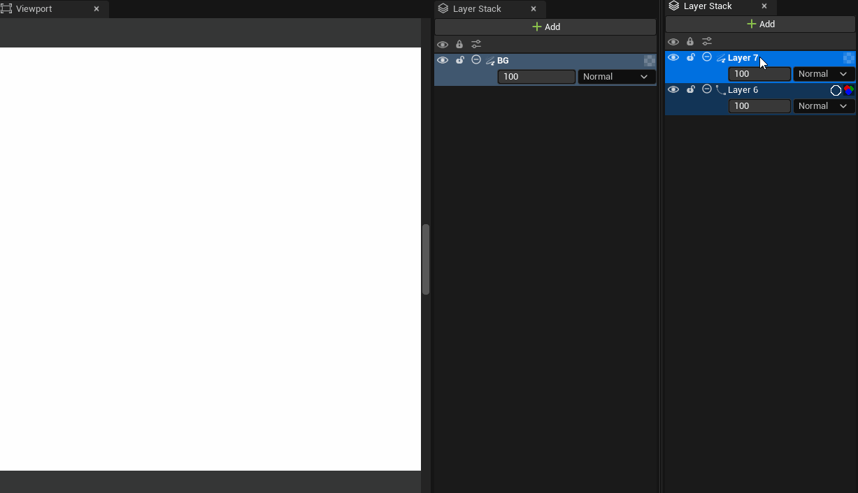Open the filter settings icon in the right panel header

[707, 41]
